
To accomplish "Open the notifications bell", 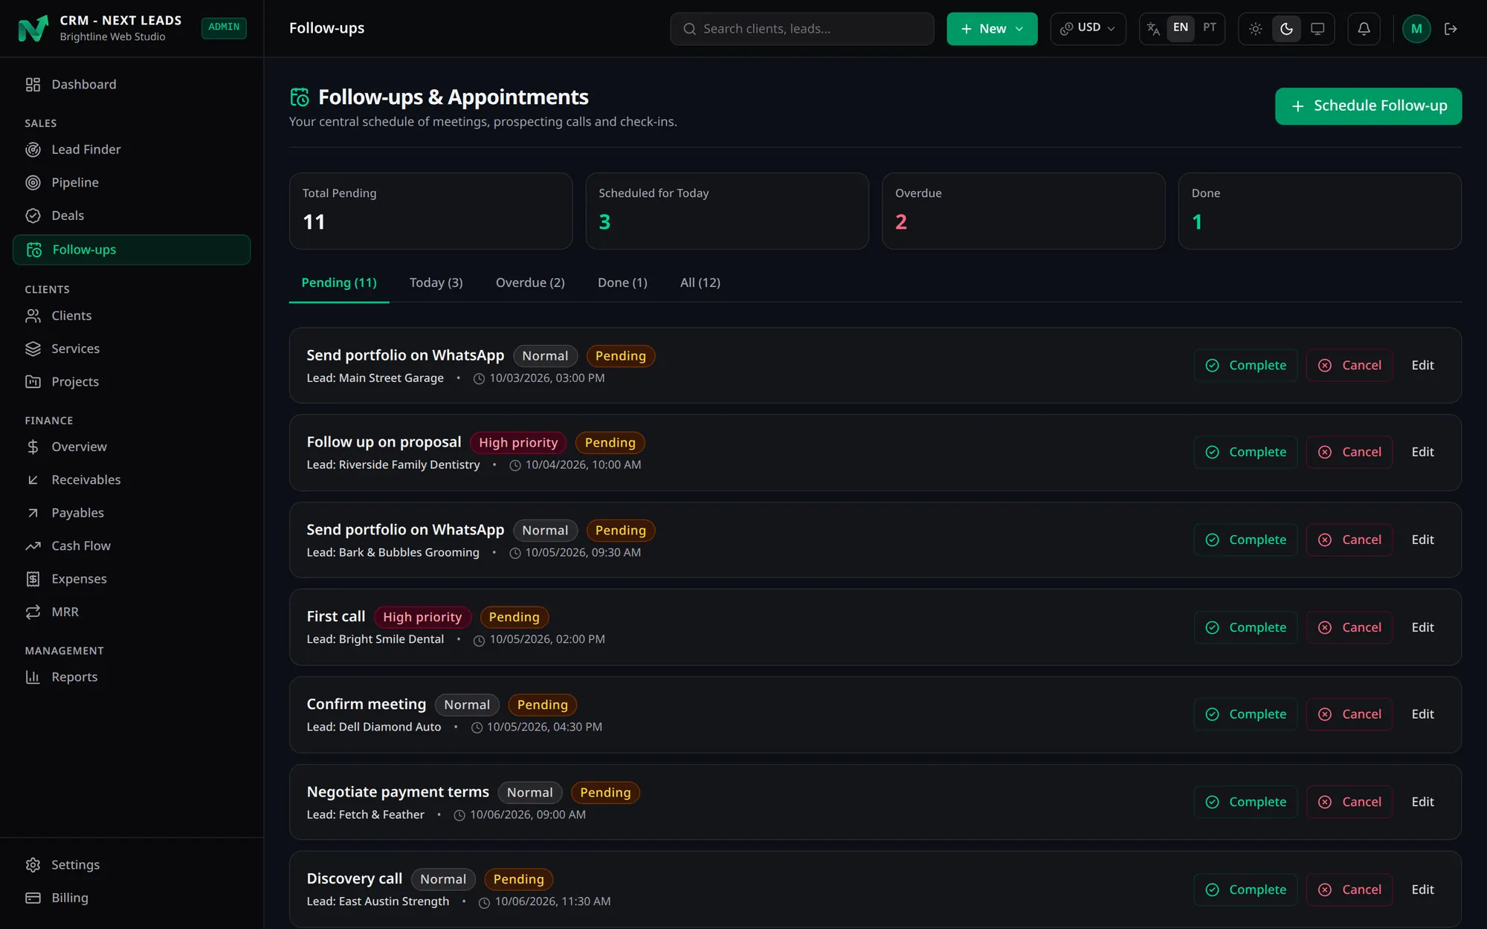I will [x=1364, y=28].
